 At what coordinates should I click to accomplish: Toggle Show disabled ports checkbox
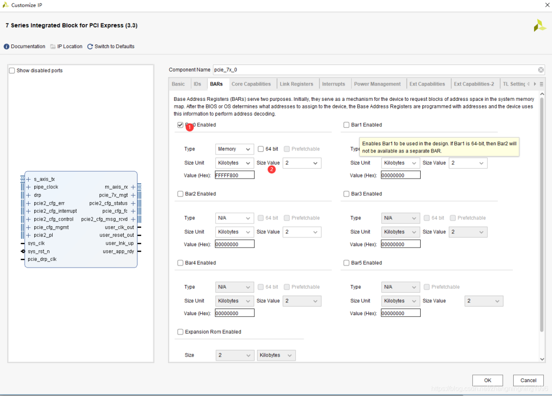point(12,71)
